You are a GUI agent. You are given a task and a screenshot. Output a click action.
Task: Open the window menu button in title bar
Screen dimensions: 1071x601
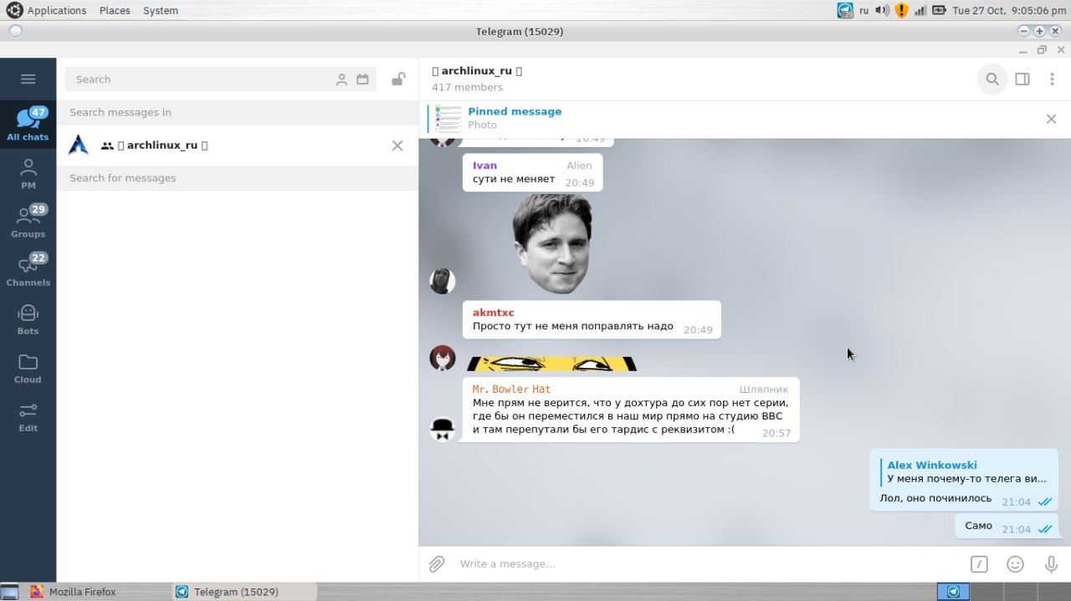15,31
